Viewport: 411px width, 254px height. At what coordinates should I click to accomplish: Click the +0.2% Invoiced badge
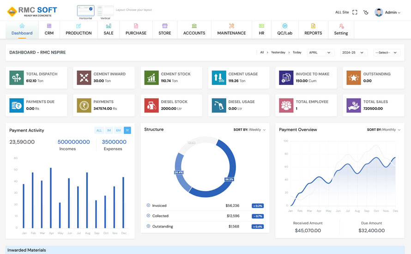click(258, 206)
